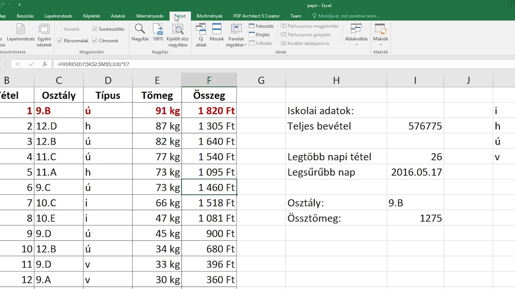
Task: Open the Véleményezés ribbon tab
Action: click(x=150, y=16)
